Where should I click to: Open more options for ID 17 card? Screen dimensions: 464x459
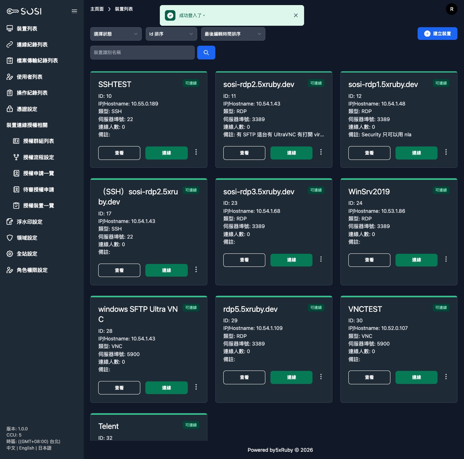[x=196, y=270]
